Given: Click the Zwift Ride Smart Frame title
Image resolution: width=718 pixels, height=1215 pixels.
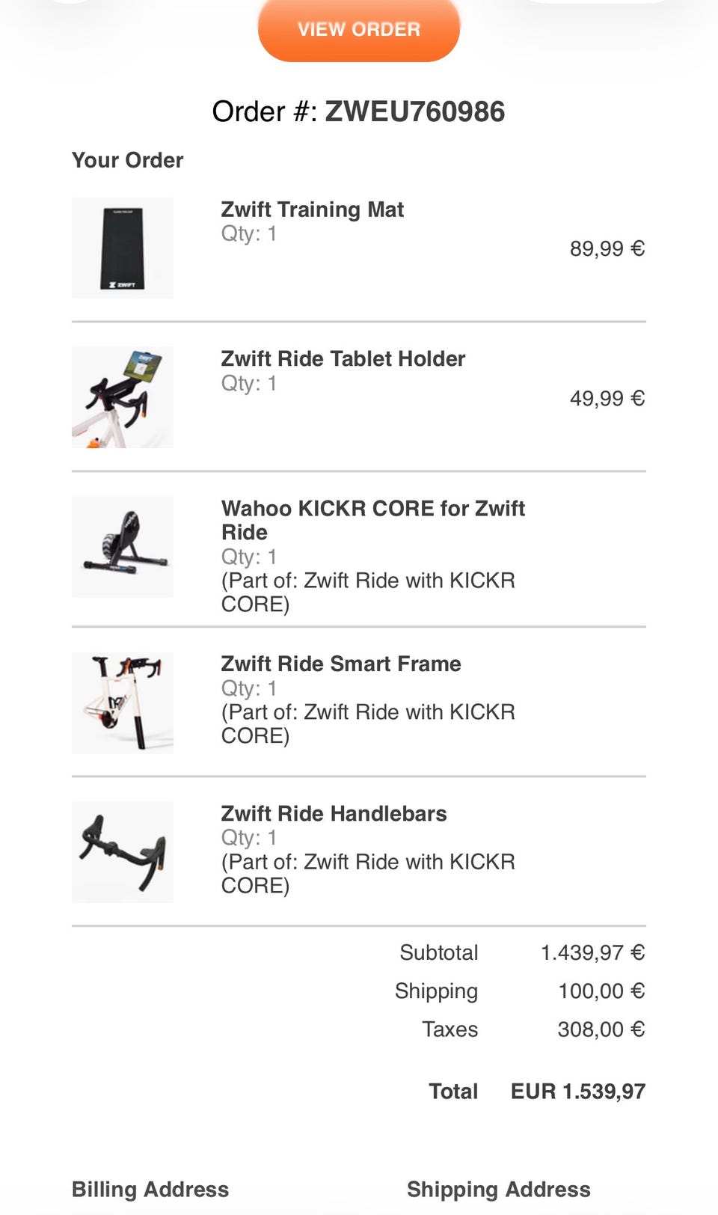Looking at the screenshot, I should (340, 664).
